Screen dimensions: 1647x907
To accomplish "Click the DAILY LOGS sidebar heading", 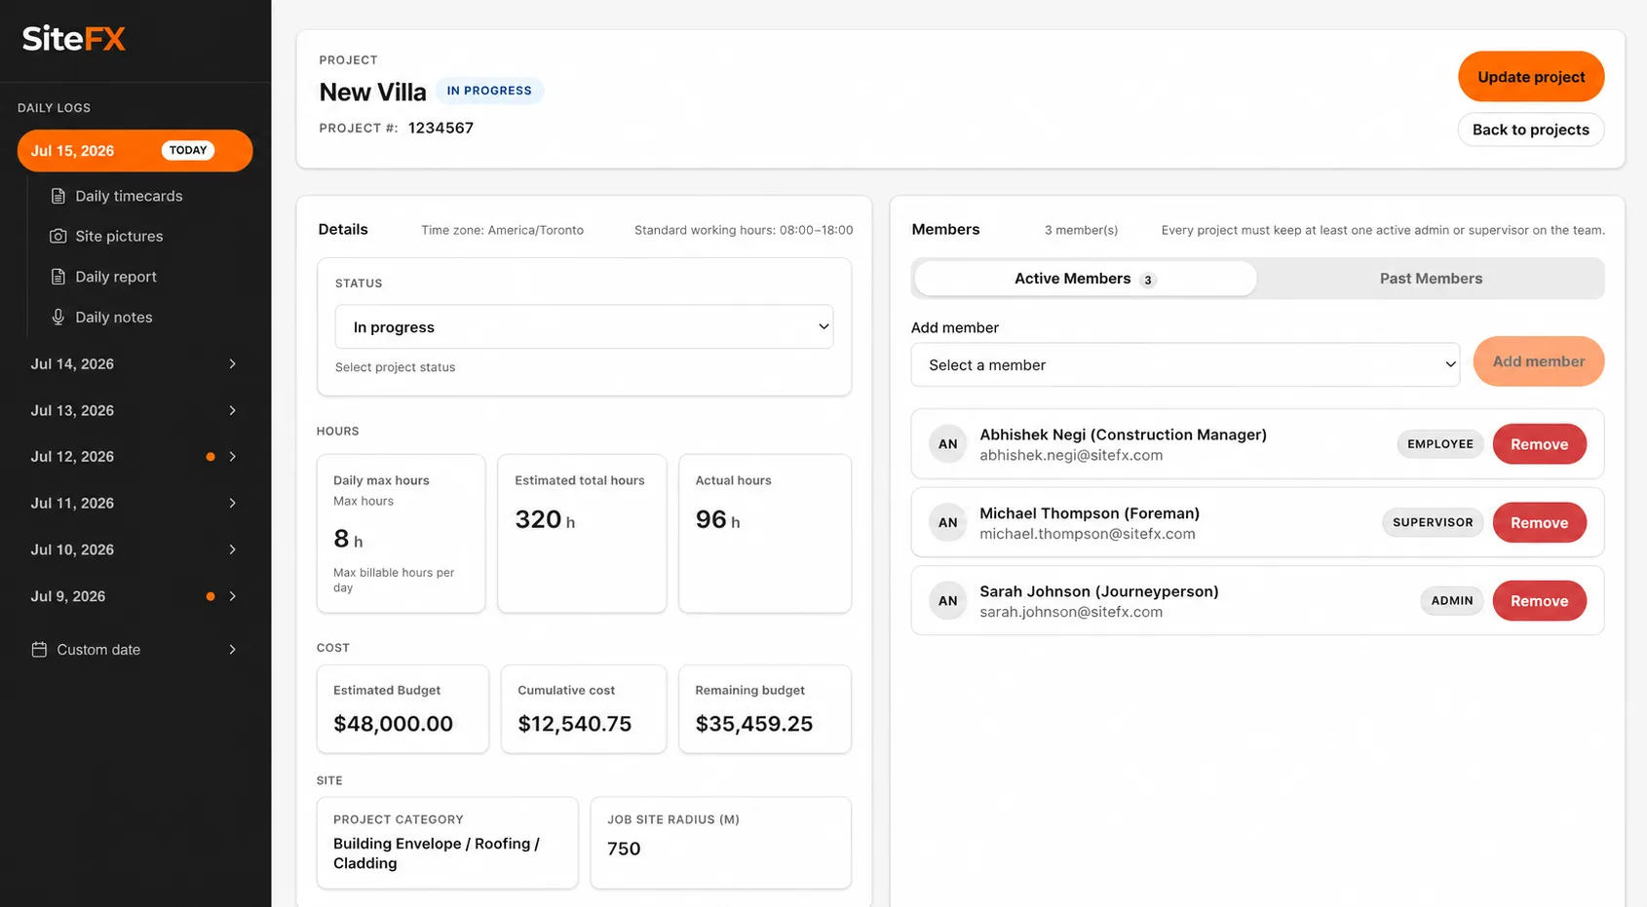I will (x=54, y=108).
